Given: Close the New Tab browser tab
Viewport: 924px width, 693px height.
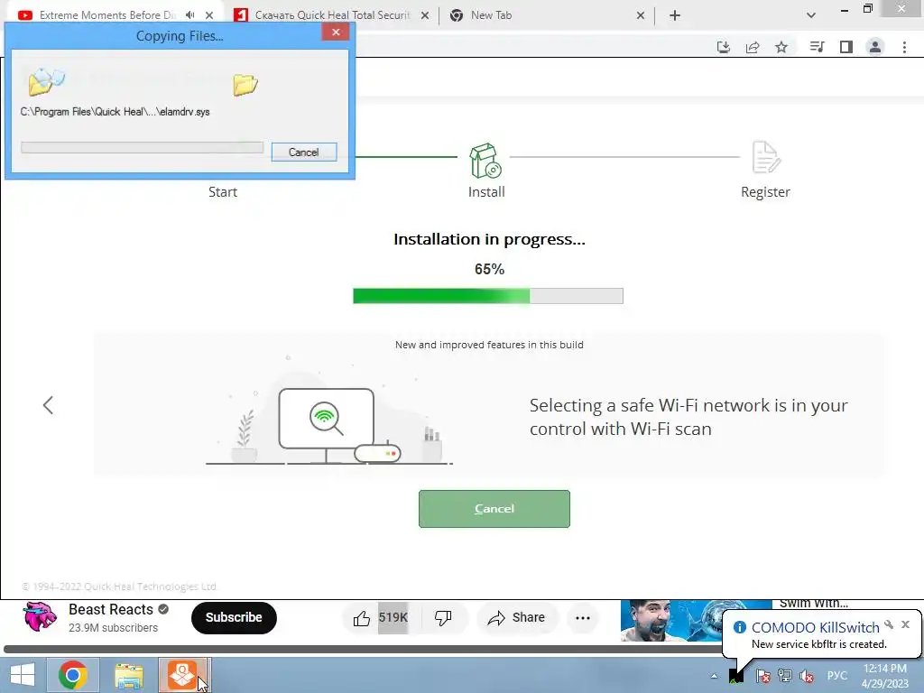Looking at the screenshot, I should pyautogui.click(x=641, y=16).
